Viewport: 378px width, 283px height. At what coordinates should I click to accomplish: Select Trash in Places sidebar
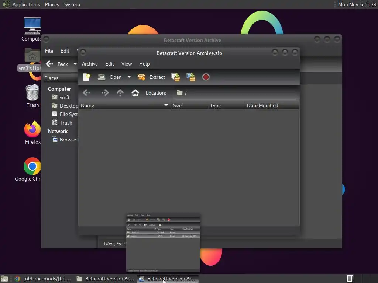pyautogui.click(x=62, y=123)
